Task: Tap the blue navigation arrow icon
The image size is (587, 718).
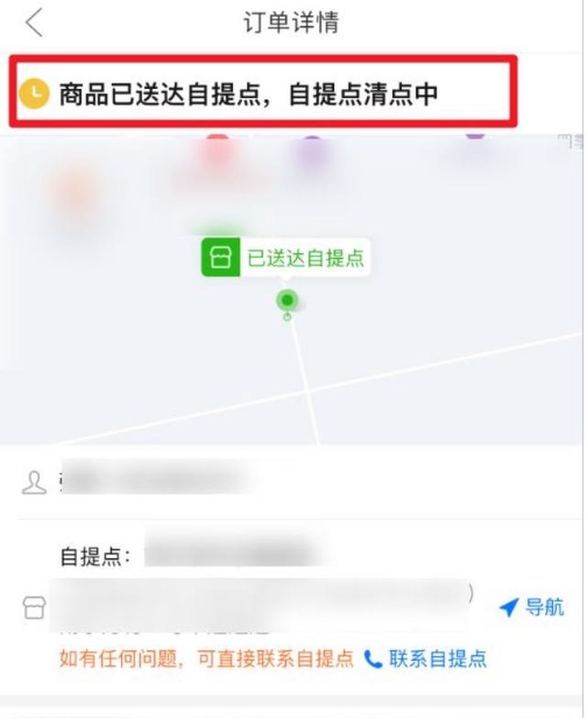Action: [508, 608]
